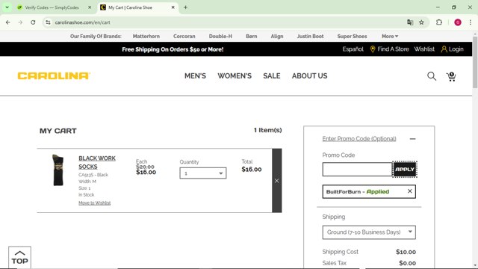
Task: Click into the Promo Code field
Action: tap(357, 170)
